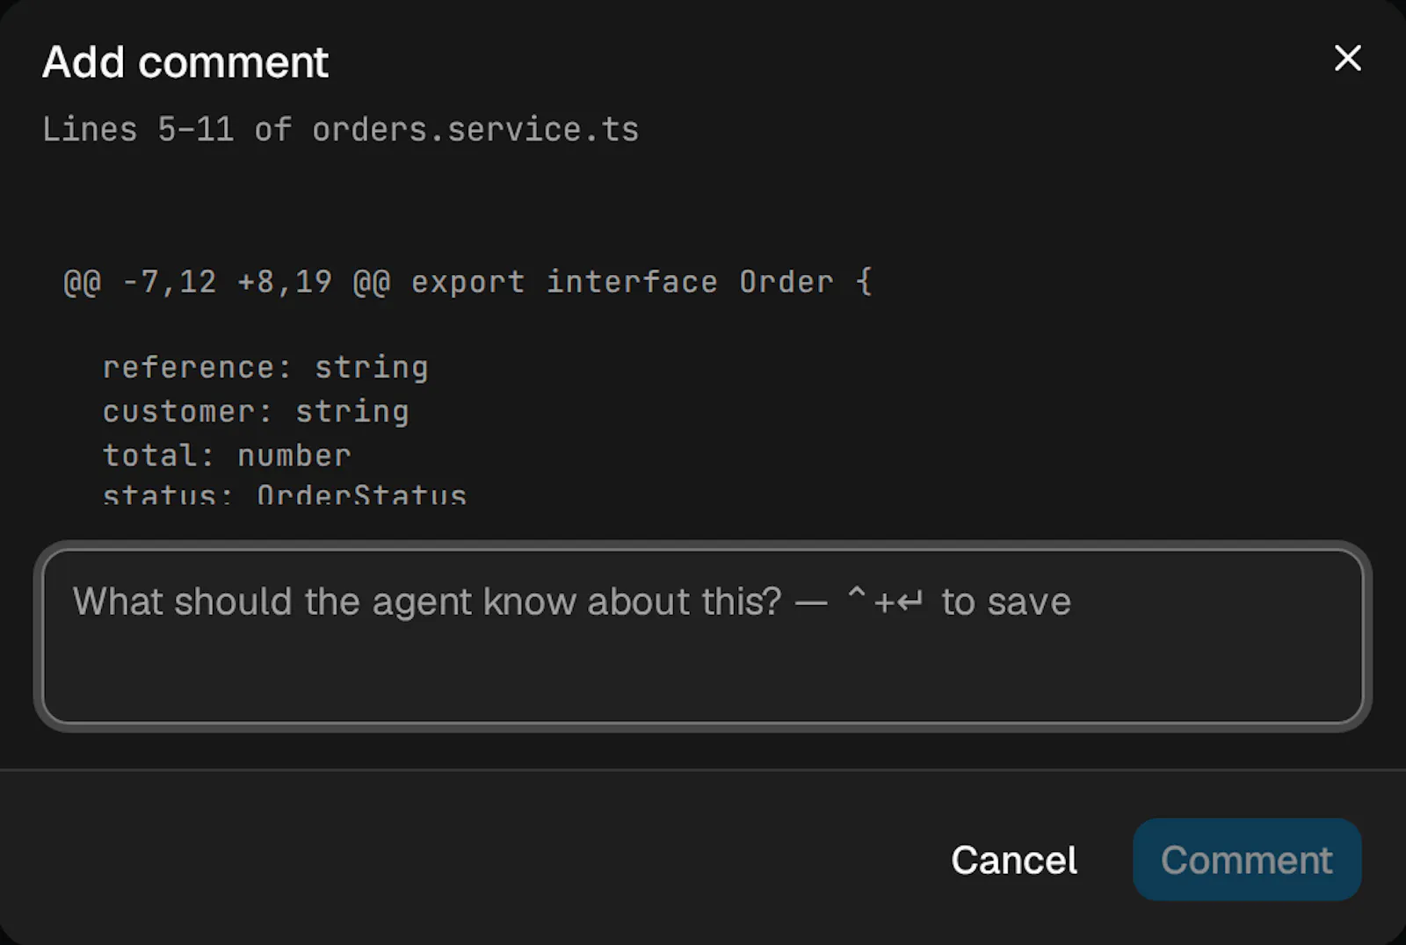The width and height of the screenshot is (1406, 945).
Task: Click the control-plus-return shortcut hint in placeholder
Action: click(884, 602)
